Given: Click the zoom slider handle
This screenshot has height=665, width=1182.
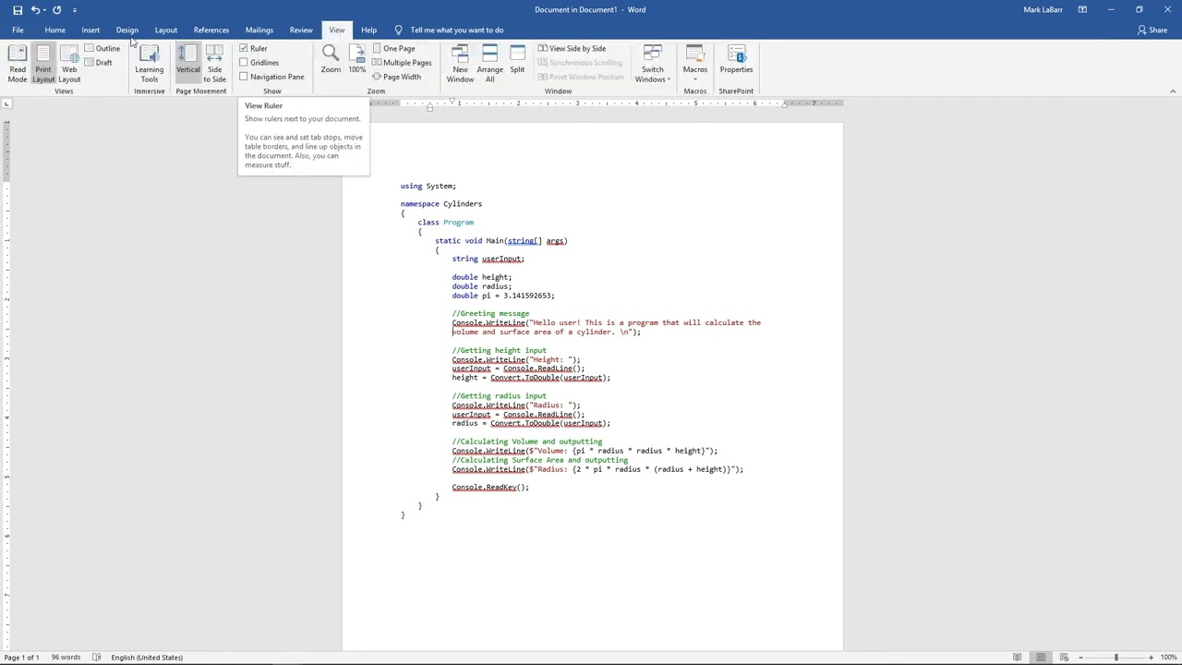Looking at the screenshot, I should (x=1116, y=658).
